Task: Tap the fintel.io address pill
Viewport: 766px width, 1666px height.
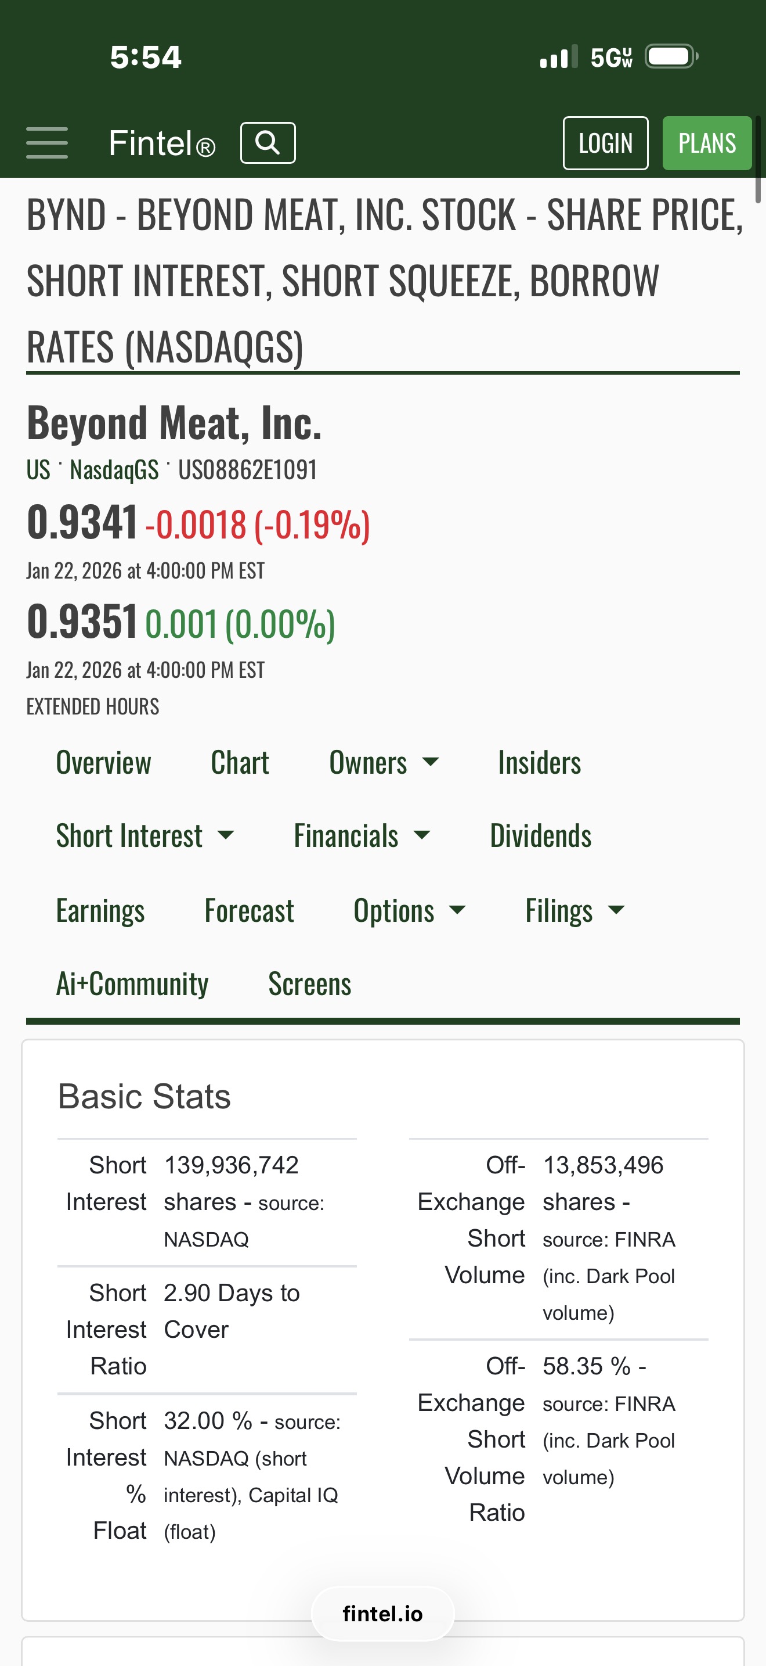Action: click(x=382, y=1614)
